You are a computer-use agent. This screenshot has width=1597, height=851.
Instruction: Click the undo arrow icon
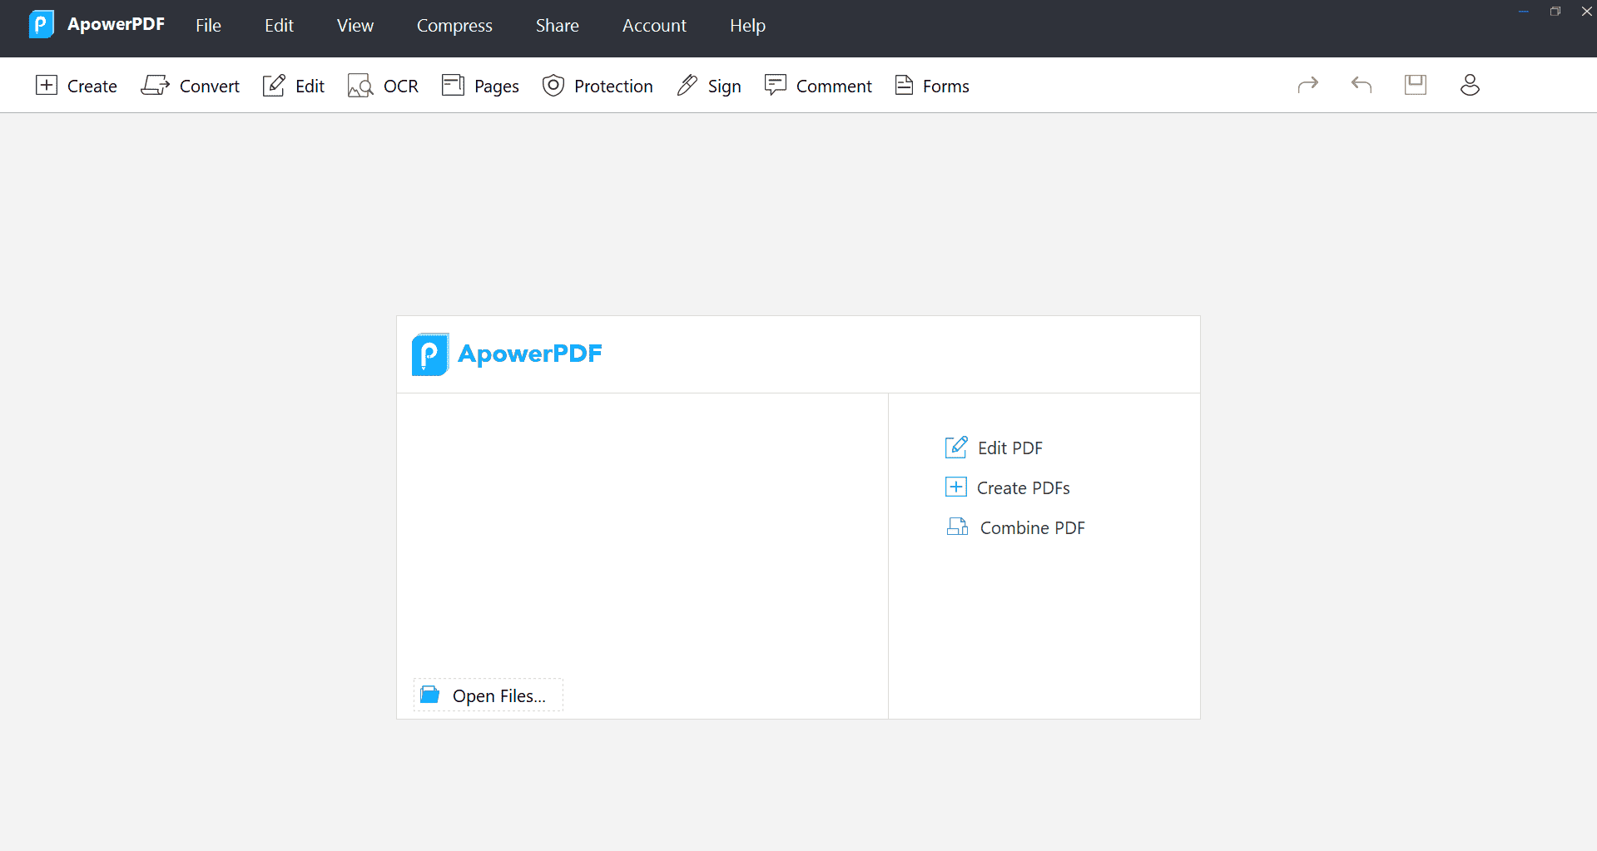1361,85
